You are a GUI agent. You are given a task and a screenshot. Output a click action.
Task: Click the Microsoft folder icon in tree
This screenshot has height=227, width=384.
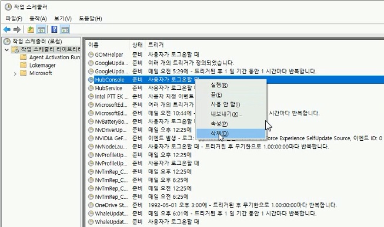24,73
